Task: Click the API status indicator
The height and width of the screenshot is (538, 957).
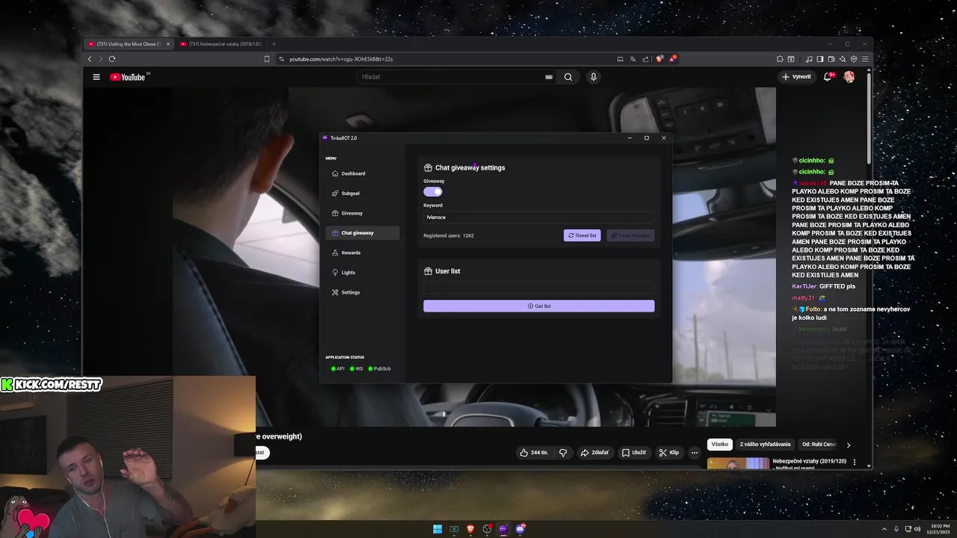Action: point(338,368)
